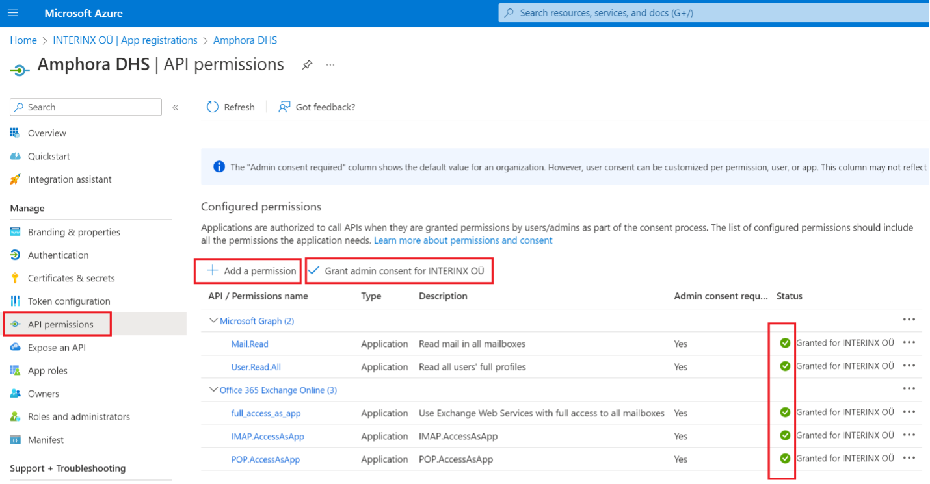Click the Refresh icon

point(212,107)
